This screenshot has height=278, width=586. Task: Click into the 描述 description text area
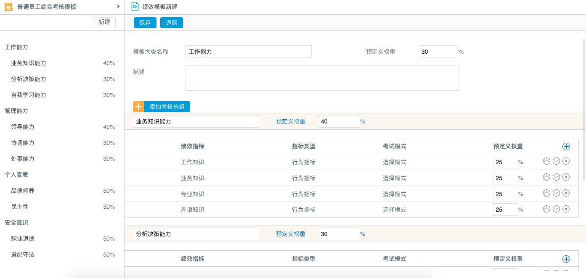[322, 78]
